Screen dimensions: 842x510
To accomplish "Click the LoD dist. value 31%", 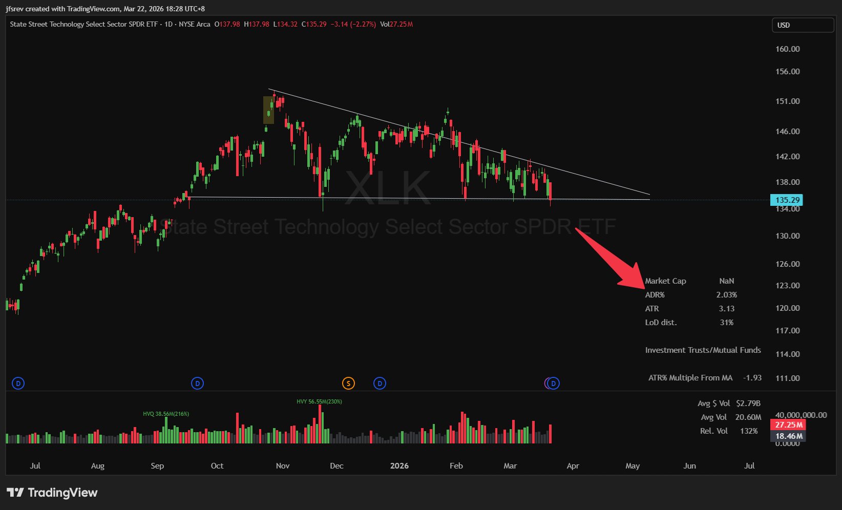I will coord(727,323).
